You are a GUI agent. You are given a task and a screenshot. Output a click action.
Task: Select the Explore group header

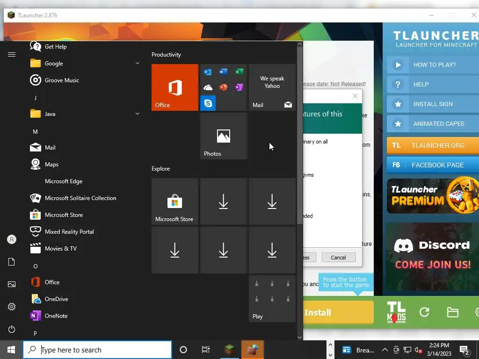coord(161,168)
